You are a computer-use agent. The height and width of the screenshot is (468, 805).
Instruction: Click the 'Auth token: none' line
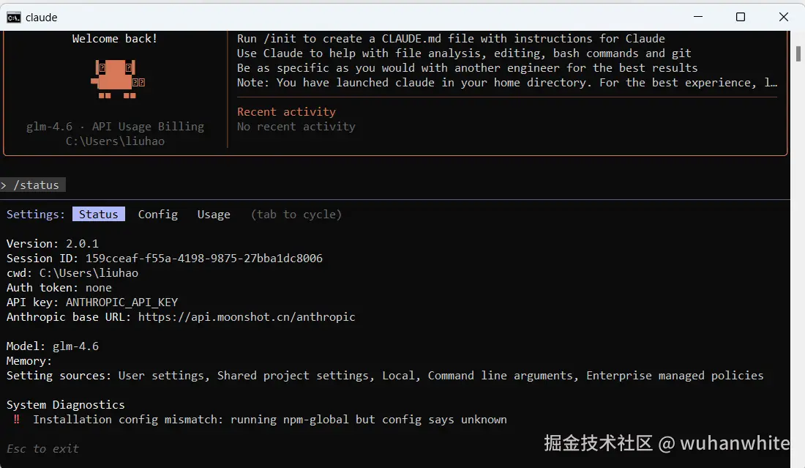pos(59,288)
